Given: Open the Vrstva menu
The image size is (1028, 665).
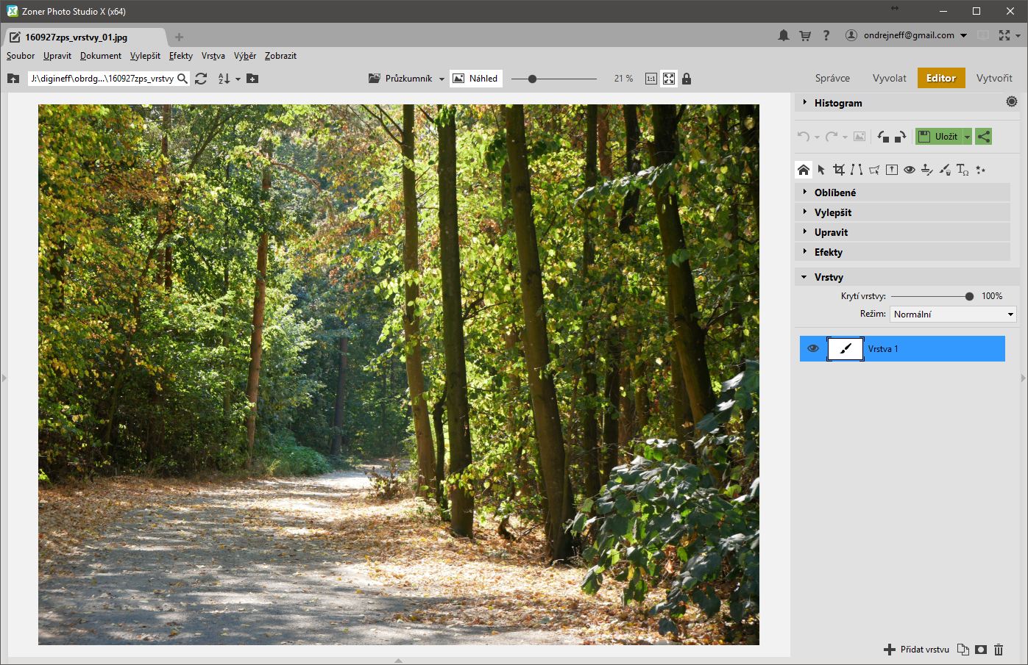Looking at the screenshot, I should (213, 56).
